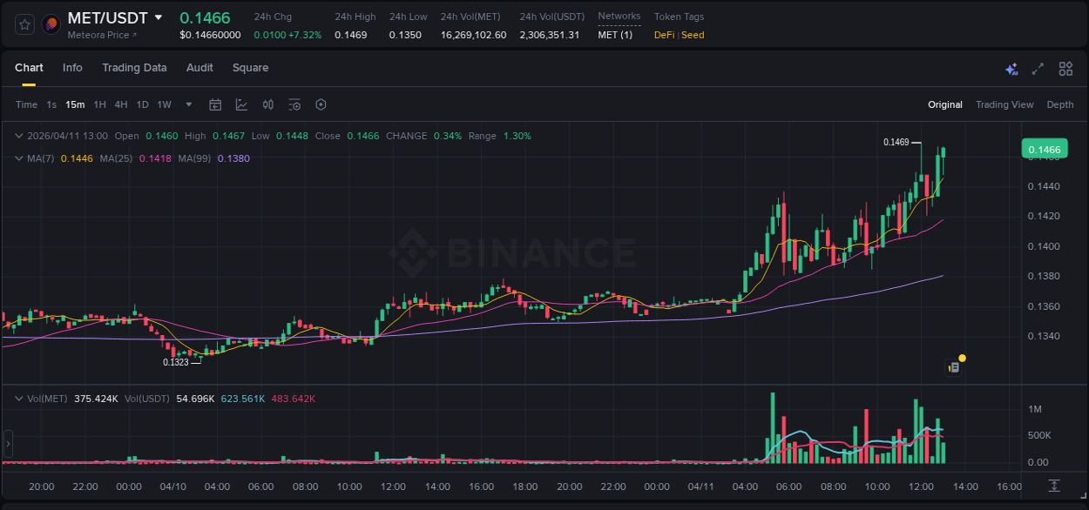Open the MET/USDT pair selector dropdown arrow
The width and height of the screenshot is (1089, 510).
[x=158, y=17]
